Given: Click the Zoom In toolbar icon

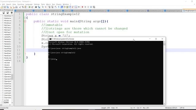Looking at the screenshot, I should (x=43, y=7).
